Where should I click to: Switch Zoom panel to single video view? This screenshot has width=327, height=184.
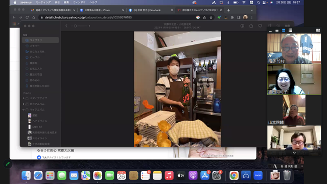[277, 31]
